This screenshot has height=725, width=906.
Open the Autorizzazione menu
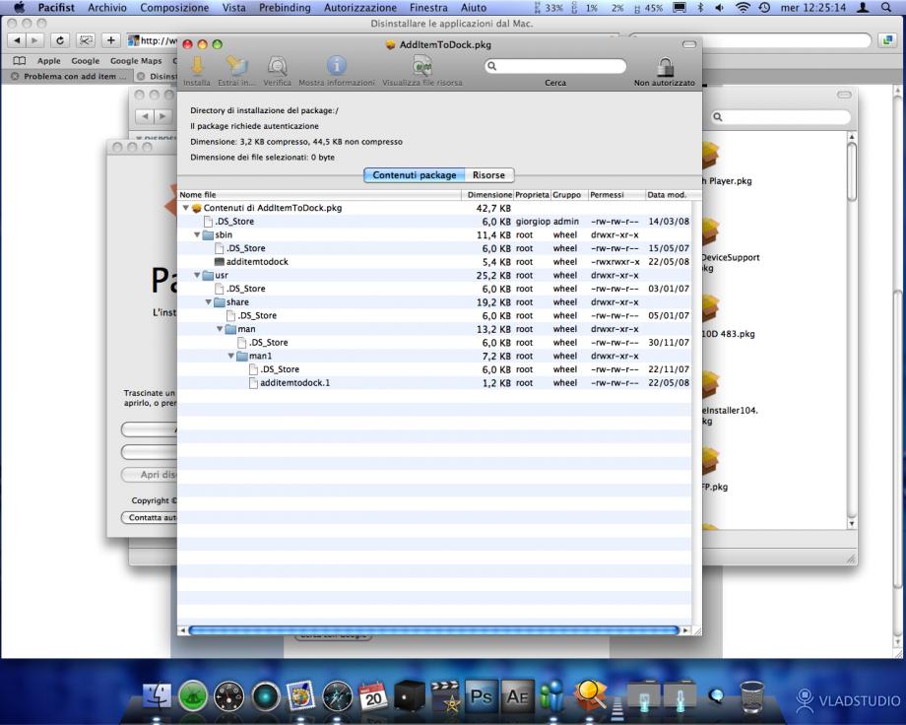(x=360, y=8)
